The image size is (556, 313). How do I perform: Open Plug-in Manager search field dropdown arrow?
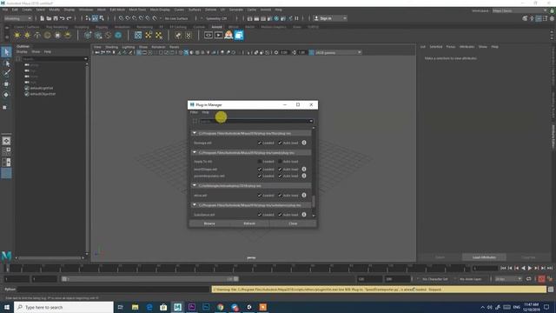[x=311, y=121]
